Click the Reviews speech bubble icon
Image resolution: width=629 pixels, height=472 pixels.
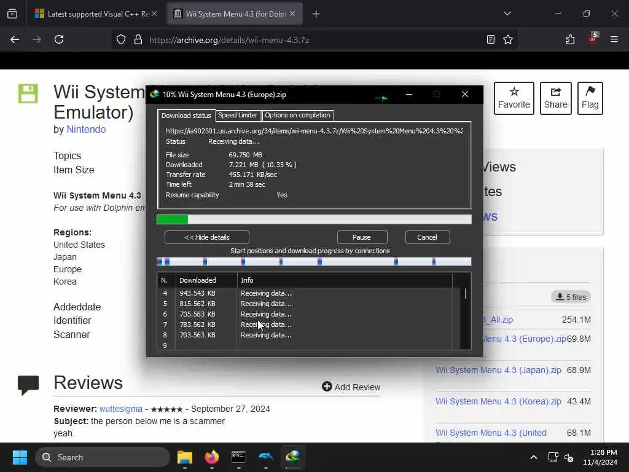click(x=28, y=385)
